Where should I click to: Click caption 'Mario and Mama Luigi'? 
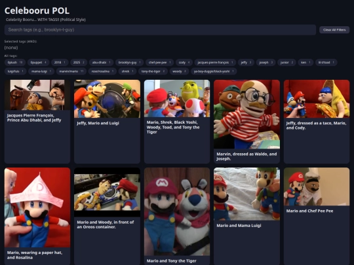[239, 225]
